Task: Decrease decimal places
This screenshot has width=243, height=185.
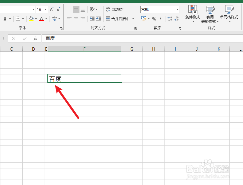Action: click(x=177, y=19)
